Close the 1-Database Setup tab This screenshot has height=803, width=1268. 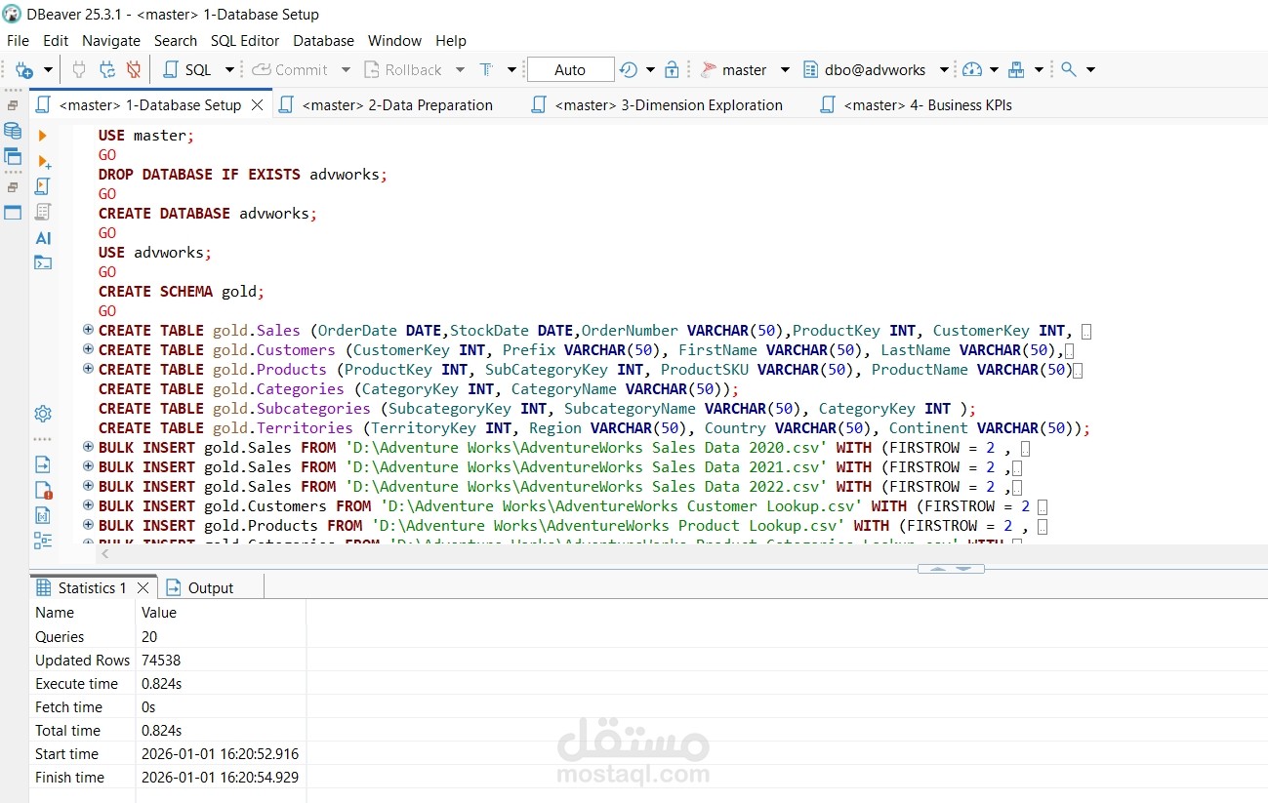(x=258, y=105)
